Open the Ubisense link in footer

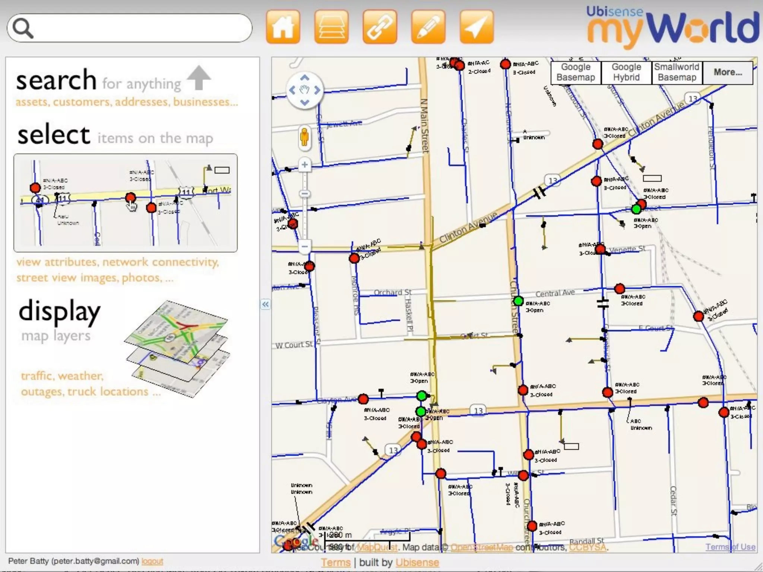pyautogui.click(x=417, y=562)
